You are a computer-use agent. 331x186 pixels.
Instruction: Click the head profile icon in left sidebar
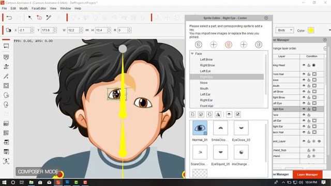pos(6,104)
